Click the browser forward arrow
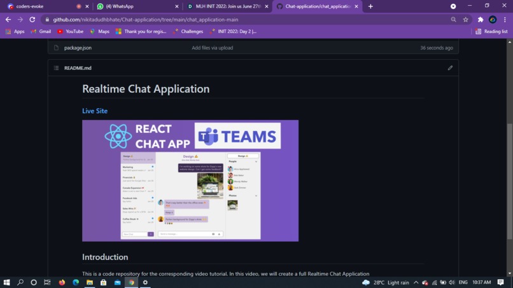The image size is (513, 288). 20,20
